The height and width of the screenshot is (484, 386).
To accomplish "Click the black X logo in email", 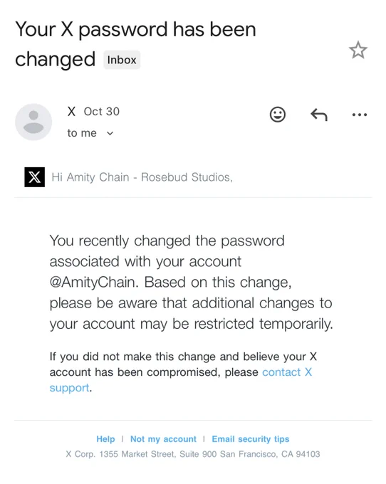I will point(35,177).
